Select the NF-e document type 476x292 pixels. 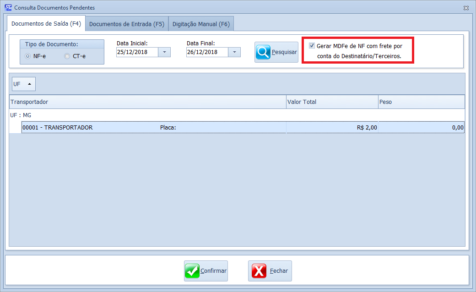tap(28, 56)
